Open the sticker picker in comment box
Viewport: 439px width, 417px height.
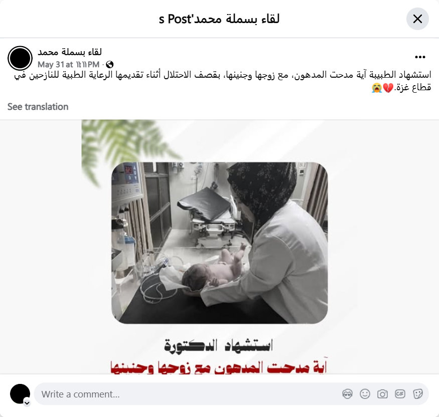coord(417,394)
